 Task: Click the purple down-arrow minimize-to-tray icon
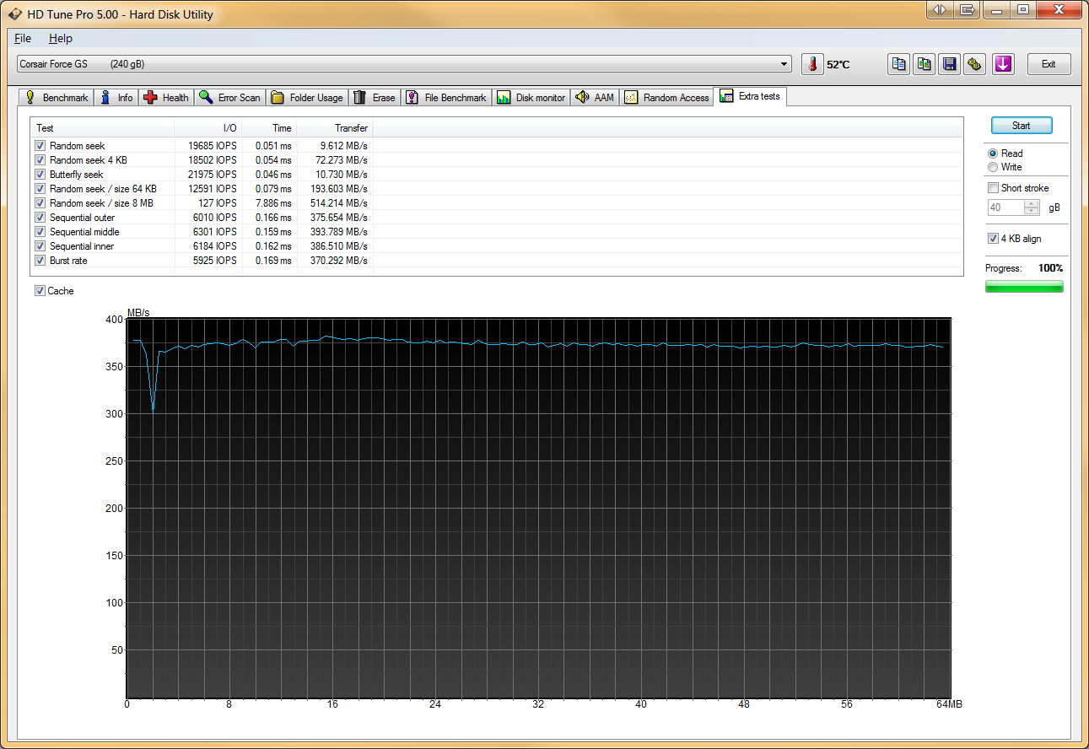coord(1002,64)
